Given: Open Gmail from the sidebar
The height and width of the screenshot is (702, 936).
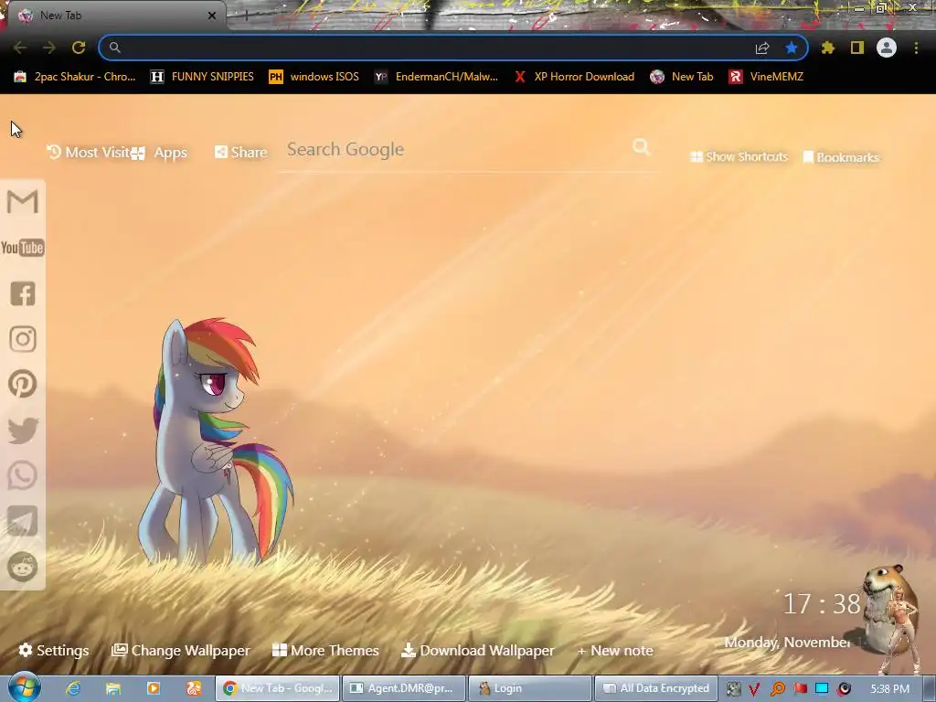Looking at the screenshot, I should [x=23, y=201].
